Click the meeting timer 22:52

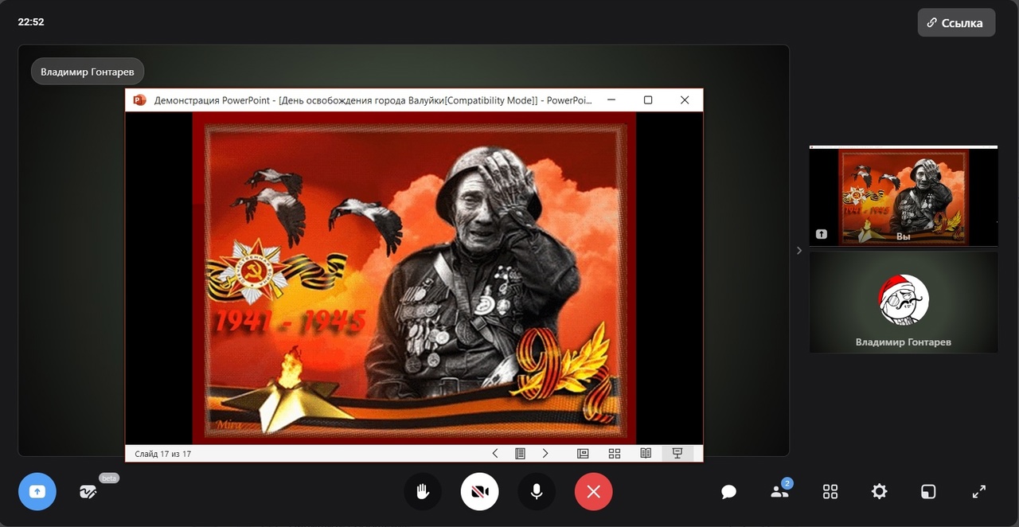[31, 22]
